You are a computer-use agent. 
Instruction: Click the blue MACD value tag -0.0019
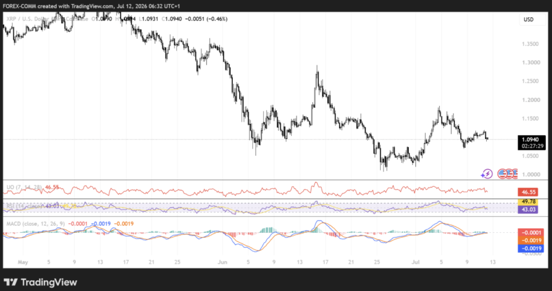click(531, 248)
